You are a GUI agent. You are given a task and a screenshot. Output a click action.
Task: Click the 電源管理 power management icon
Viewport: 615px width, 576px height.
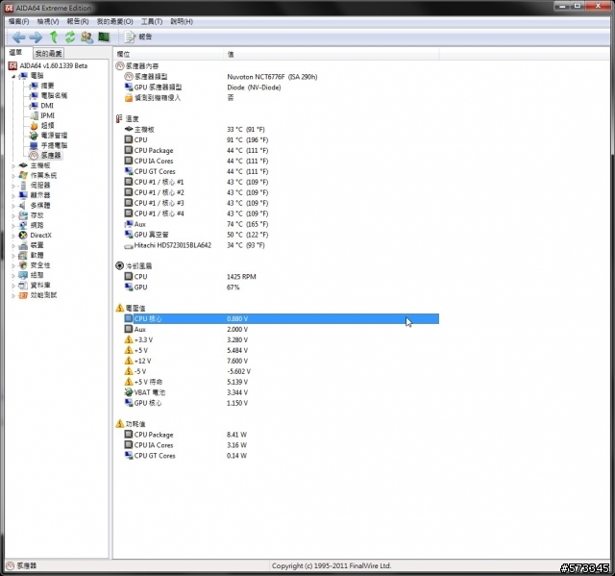(x=35, y=136)
